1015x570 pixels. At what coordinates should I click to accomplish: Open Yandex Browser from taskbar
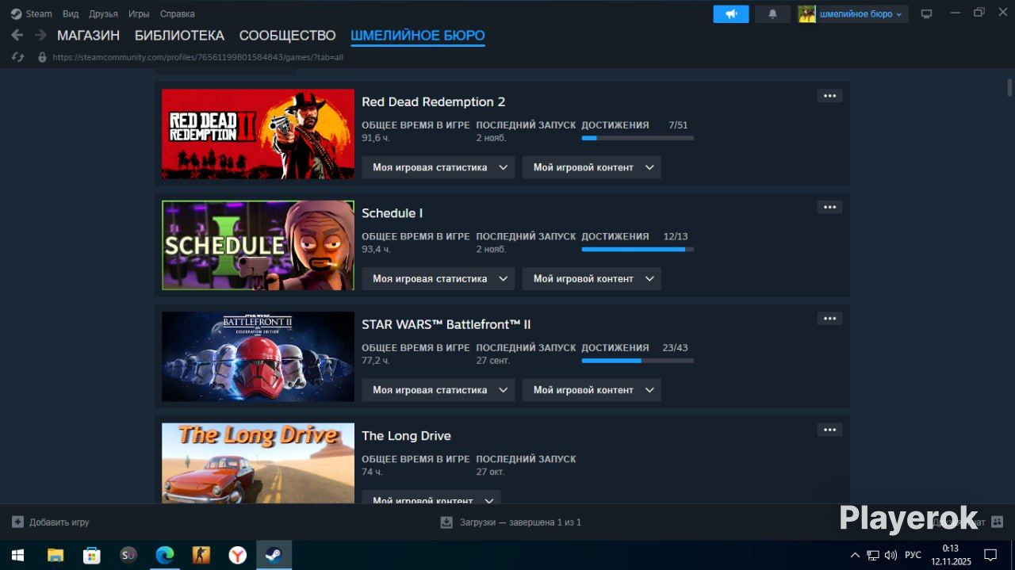(237, 555)
